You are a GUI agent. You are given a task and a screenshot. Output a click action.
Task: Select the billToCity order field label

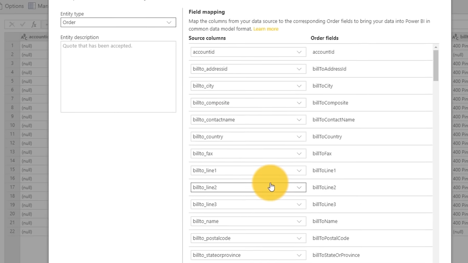click(323, 86)
